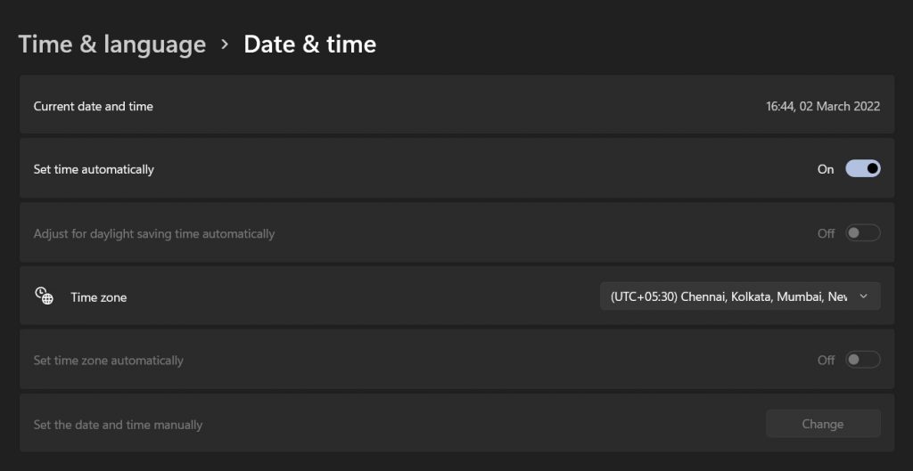Screen dimensions: 913x471
Task: Click the Time zone dropdown chevron arrow
Action: pos(863,296)
